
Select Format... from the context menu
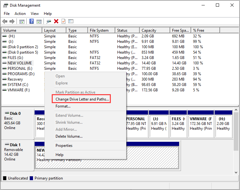pos(63,106)
